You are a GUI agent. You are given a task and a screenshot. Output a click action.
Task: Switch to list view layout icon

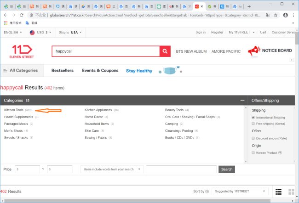(278, 191)
